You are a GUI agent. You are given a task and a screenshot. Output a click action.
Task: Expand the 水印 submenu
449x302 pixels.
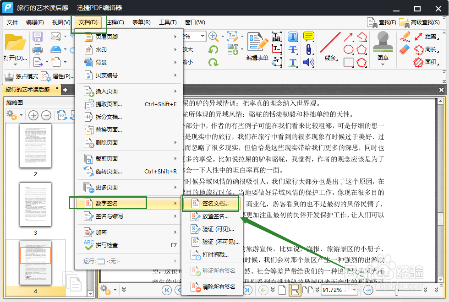coord(129,50)
